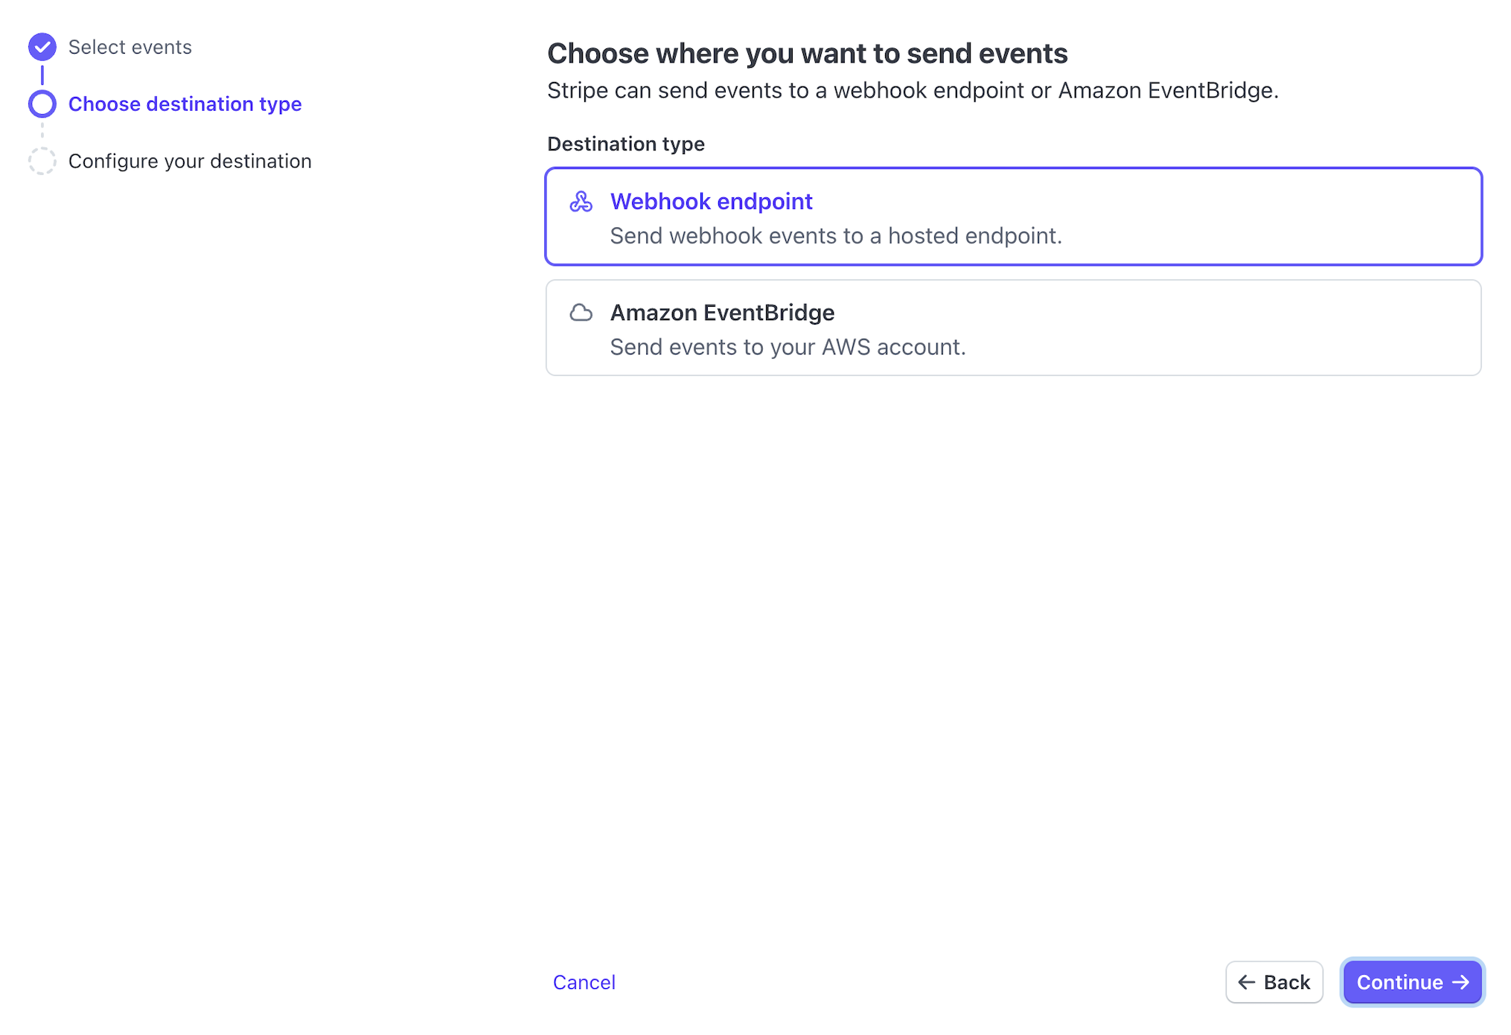1511x1035 pixels.
Task: Click the 'Choose where you want to send events' heading
Action: click(807, 54)
